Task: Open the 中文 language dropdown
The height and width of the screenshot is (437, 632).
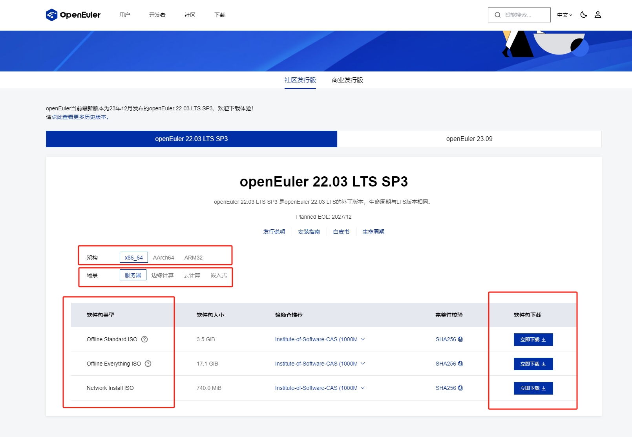Action: click(564, 15)
